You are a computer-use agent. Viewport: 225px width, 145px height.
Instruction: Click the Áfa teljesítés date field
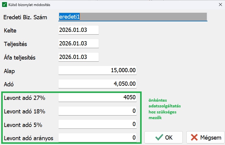(79, 57)
